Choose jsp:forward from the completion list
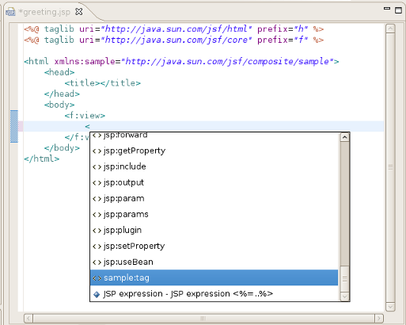This screenshot has width=406, height=325. (x=214, y=136)
